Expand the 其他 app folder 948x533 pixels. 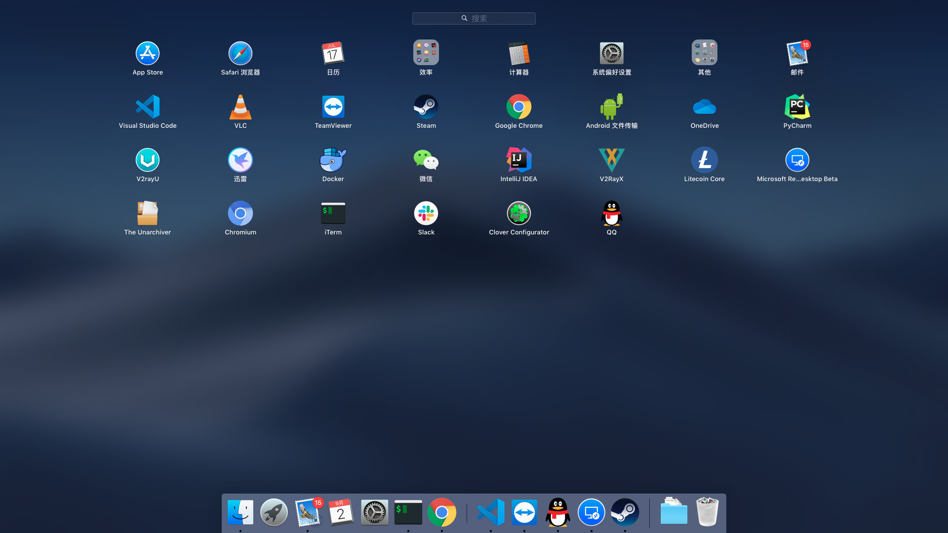click(704, 53)
